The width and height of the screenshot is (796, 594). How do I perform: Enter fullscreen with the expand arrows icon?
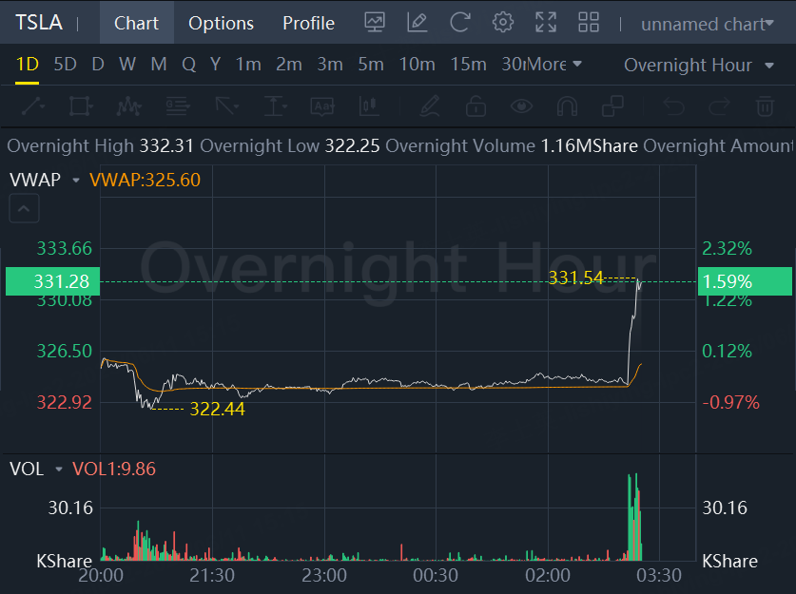[546, 22]
